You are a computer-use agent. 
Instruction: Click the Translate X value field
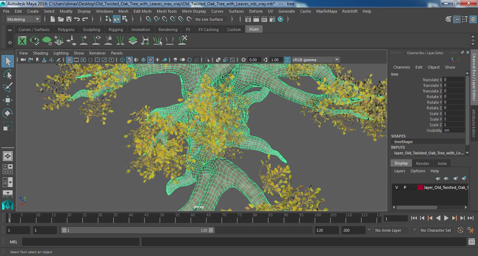tap(453, 80)
